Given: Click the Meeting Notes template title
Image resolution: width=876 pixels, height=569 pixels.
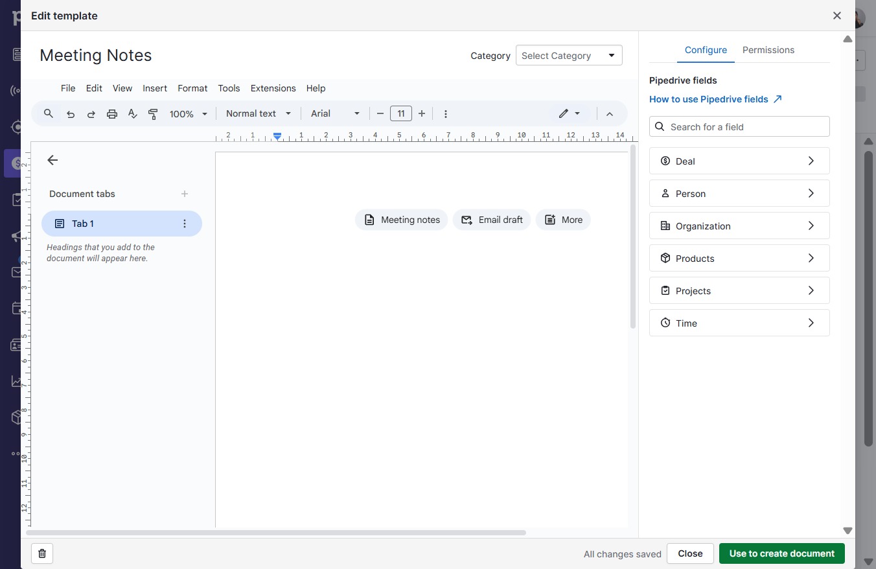Looking at the screenshot, I should click(96, 56).
